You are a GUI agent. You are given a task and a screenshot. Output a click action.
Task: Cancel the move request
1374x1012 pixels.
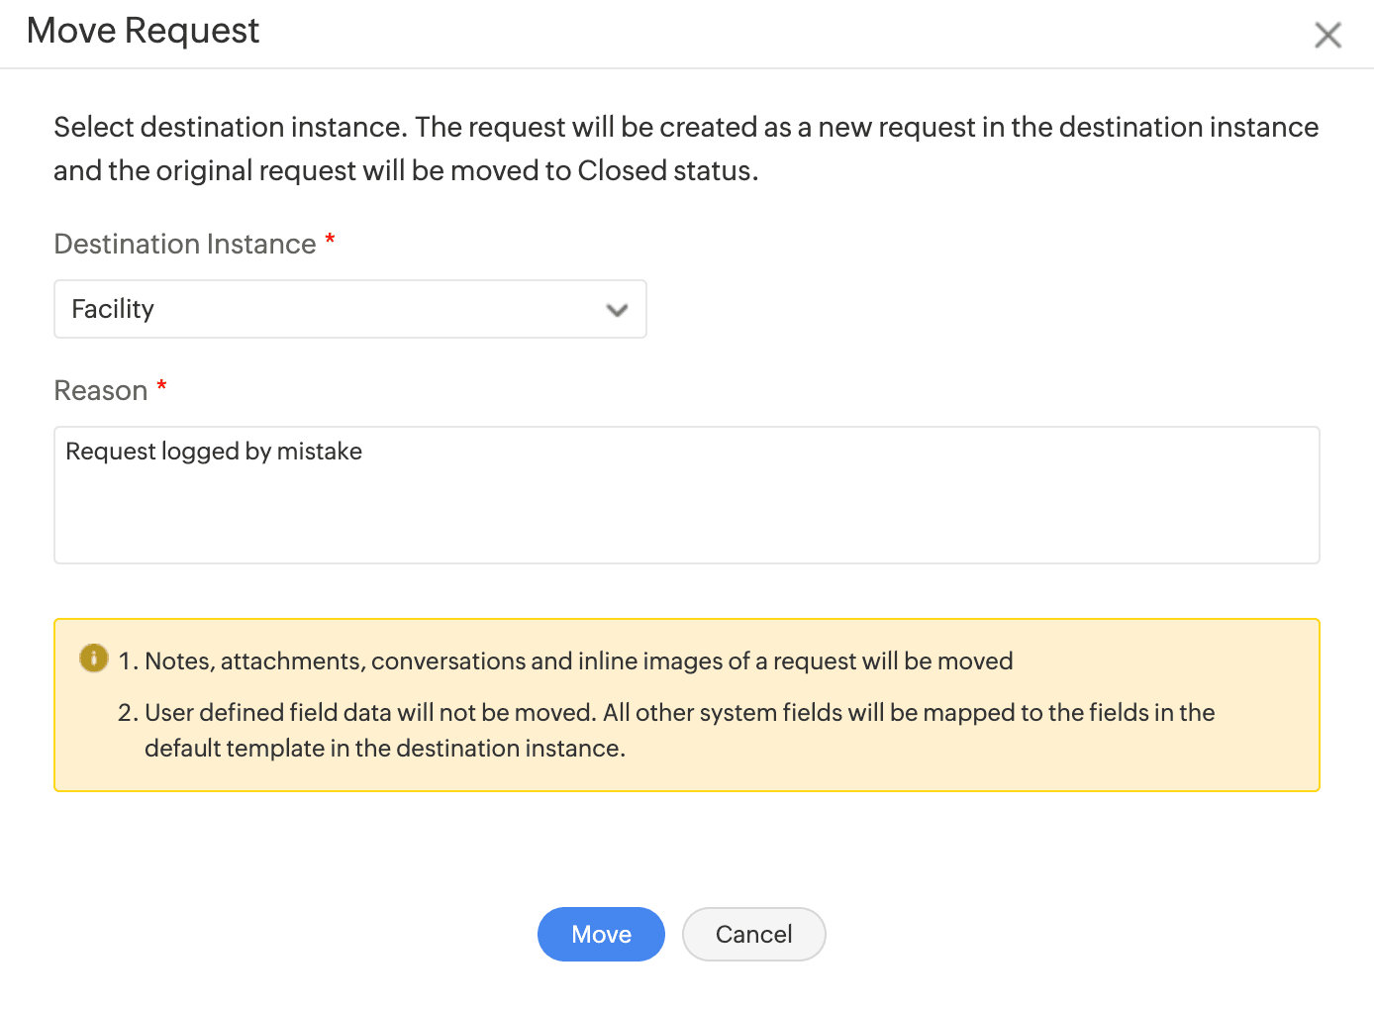(753, 934)
